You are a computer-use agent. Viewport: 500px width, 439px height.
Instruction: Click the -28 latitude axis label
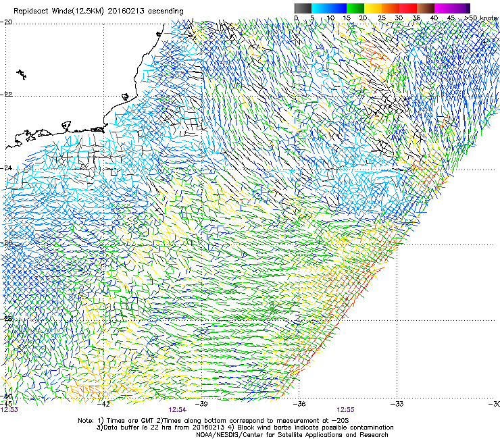6,318
